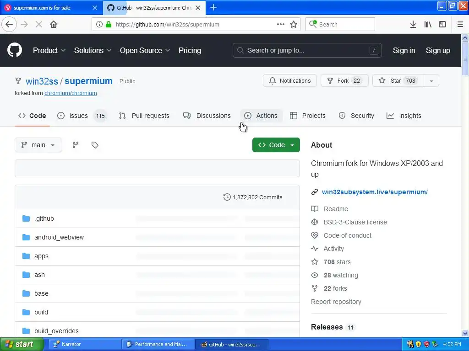Screen dimensions: 469x351
Task: Open 28 watching link
Action: [x=341, y=275]
